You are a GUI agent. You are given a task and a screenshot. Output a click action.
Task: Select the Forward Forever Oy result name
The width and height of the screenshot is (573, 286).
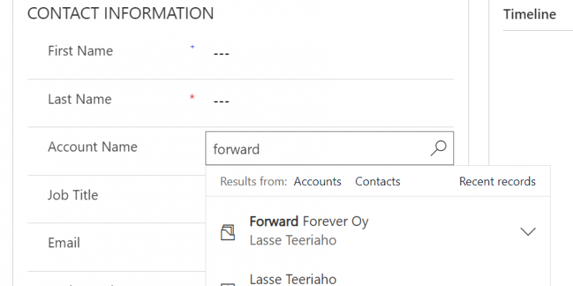pyautogui.click(x=309, y=222)
